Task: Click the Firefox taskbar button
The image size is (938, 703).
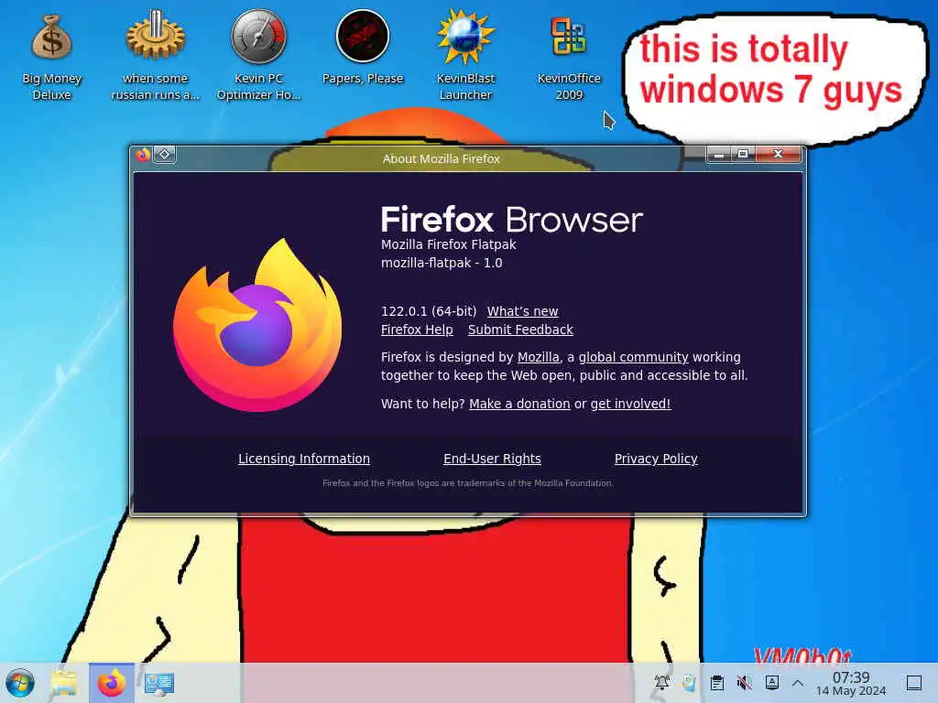Action: [111, 683]
